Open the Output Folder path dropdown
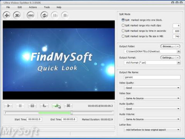Image resolution: width=185 pixels, height=139 pixels. tap(179, 51)
